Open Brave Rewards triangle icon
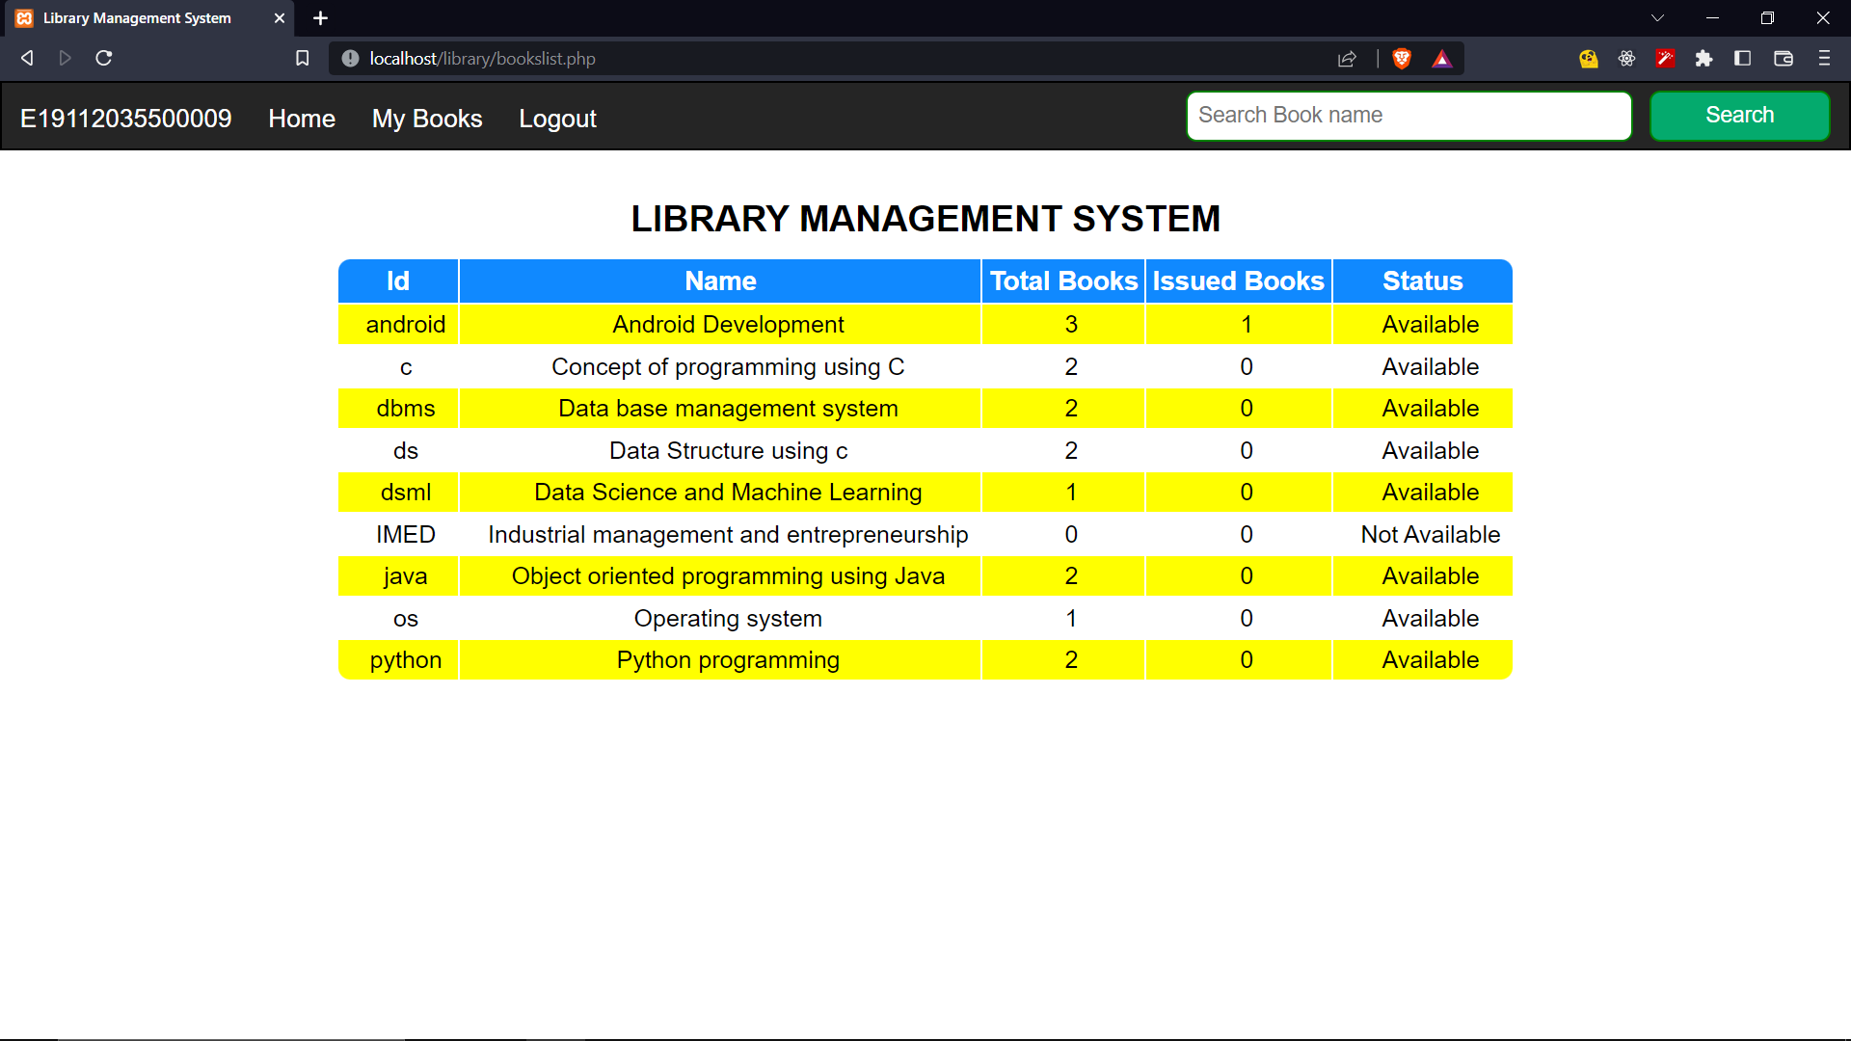 pyautogui.click(x=1442, y=58)
